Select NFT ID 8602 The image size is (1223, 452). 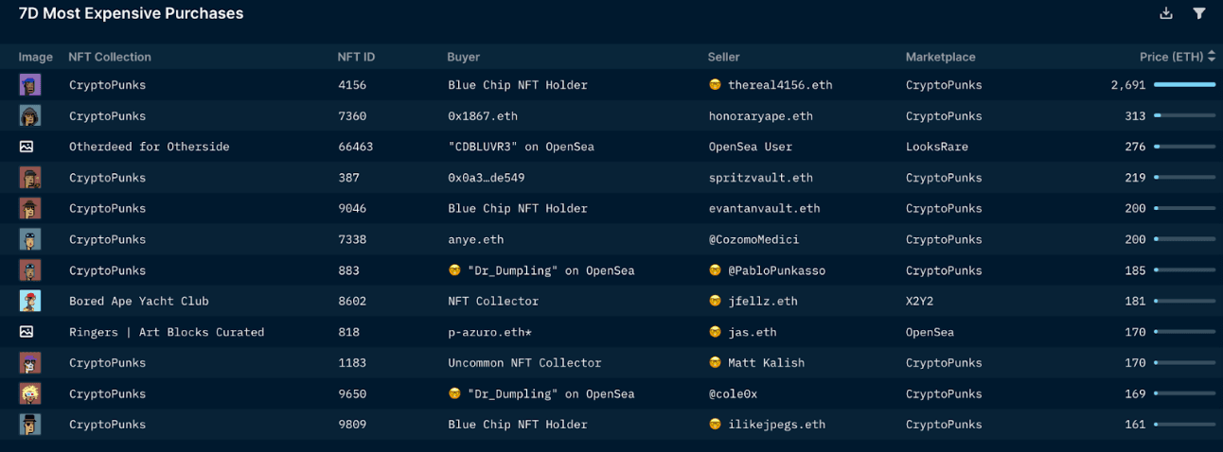pos(352,301)
